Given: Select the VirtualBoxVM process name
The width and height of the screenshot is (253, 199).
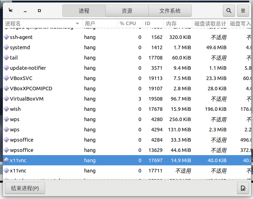Looking at the screenshot, I should point(27,99).
